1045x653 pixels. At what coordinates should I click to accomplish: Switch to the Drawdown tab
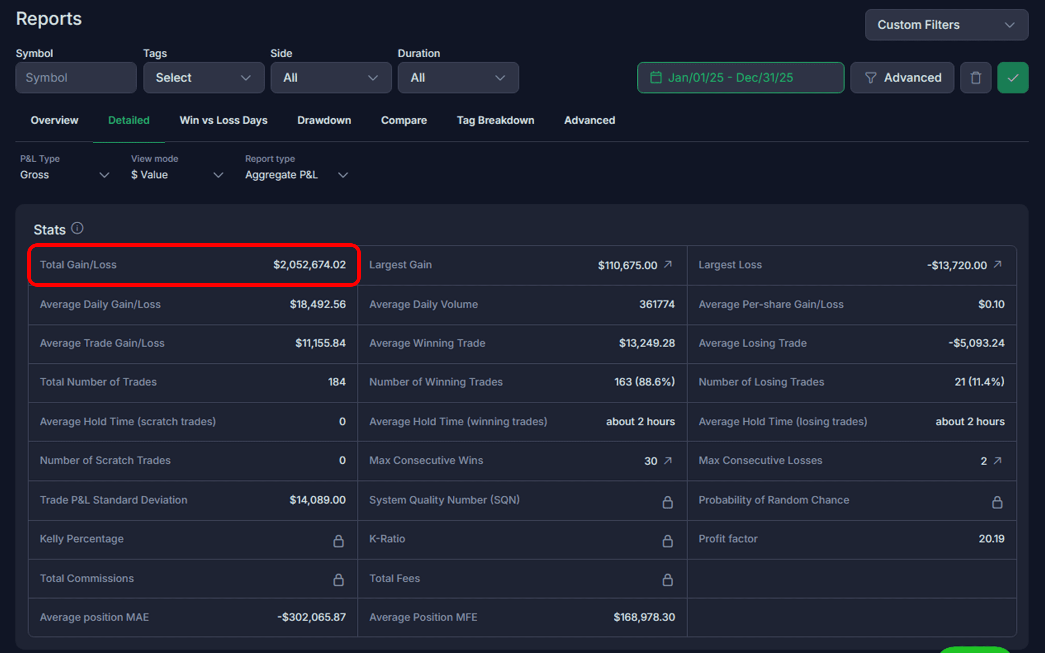[324, 120]
